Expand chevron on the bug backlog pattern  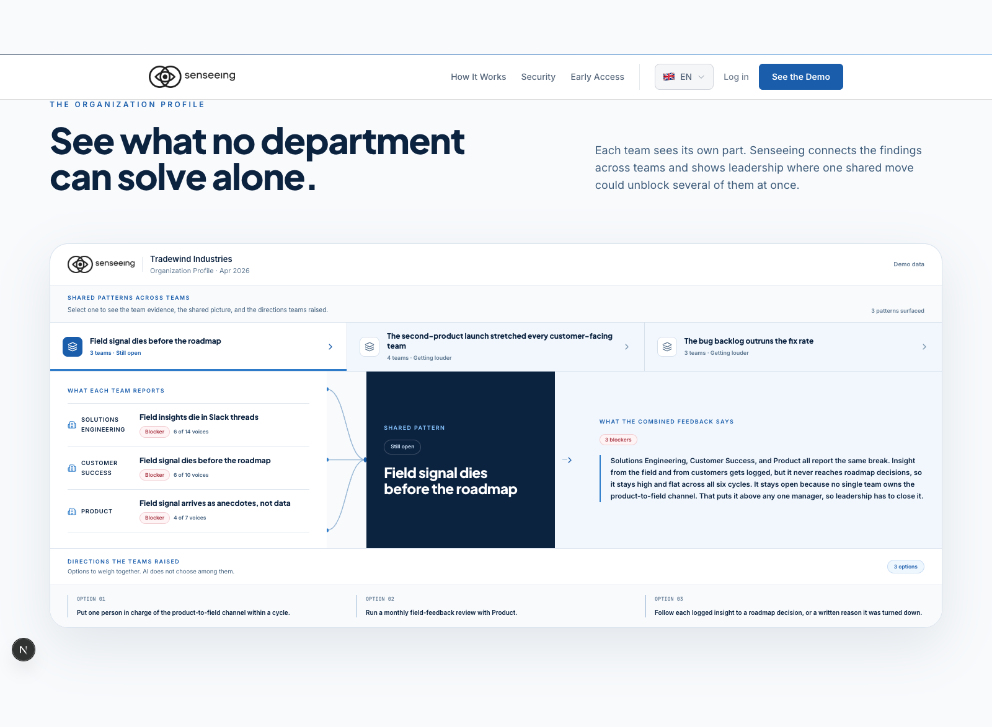click(x=924, y=347)
